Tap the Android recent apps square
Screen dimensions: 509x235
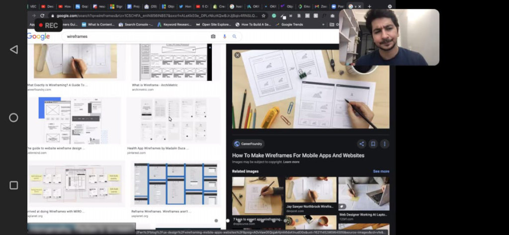coord(13,185)
